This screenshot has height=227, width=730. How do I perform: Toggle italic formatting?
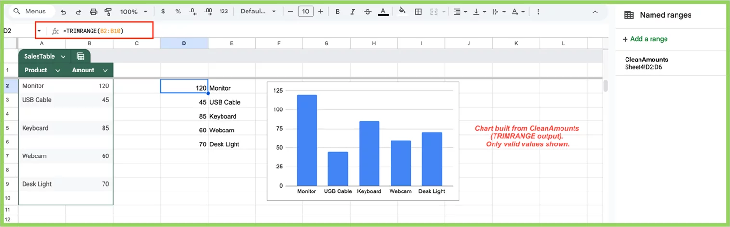[x=352, y=12]
